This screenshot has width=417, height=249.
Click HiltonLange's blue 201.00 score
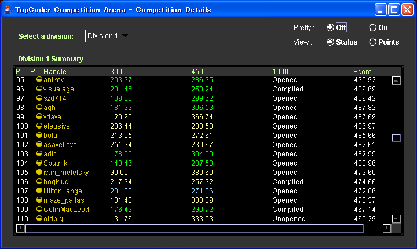pyautogui.click(x=121, y=191)
